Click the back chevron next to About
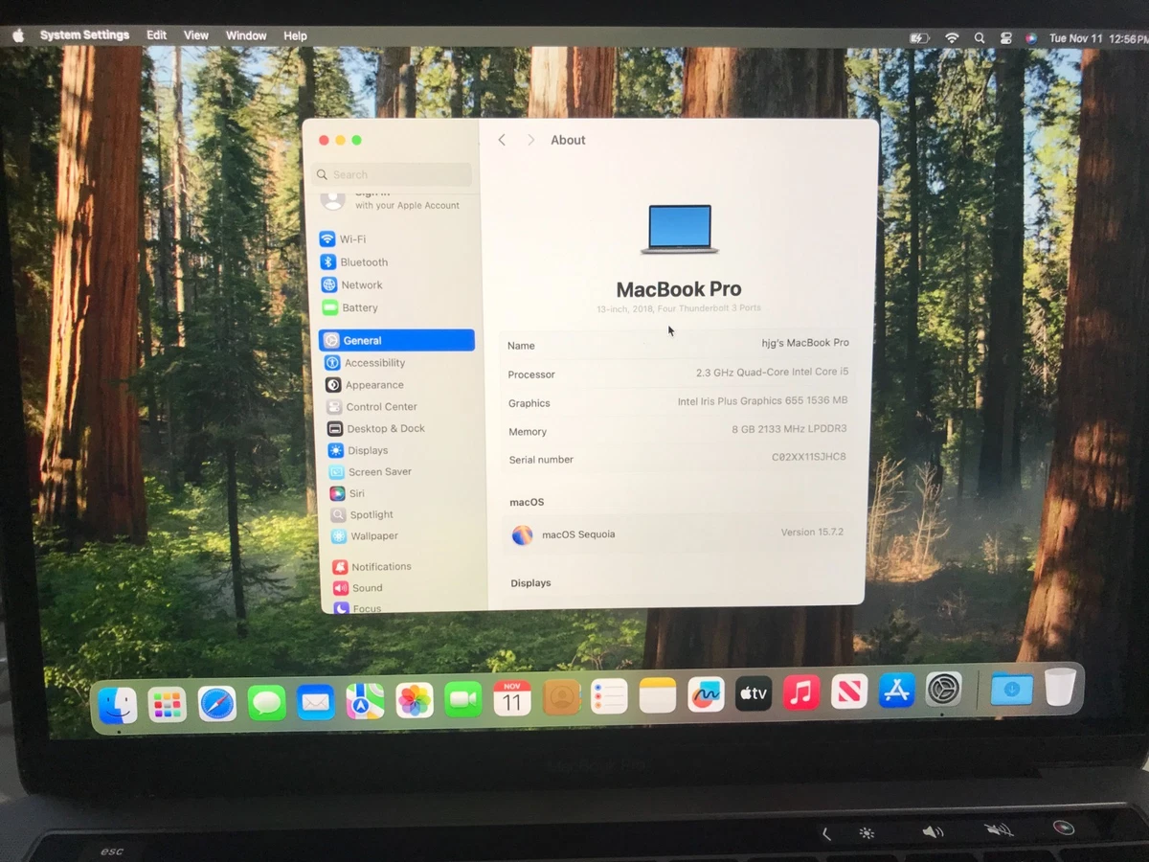The image size is (1149, 862). [502, 139]
